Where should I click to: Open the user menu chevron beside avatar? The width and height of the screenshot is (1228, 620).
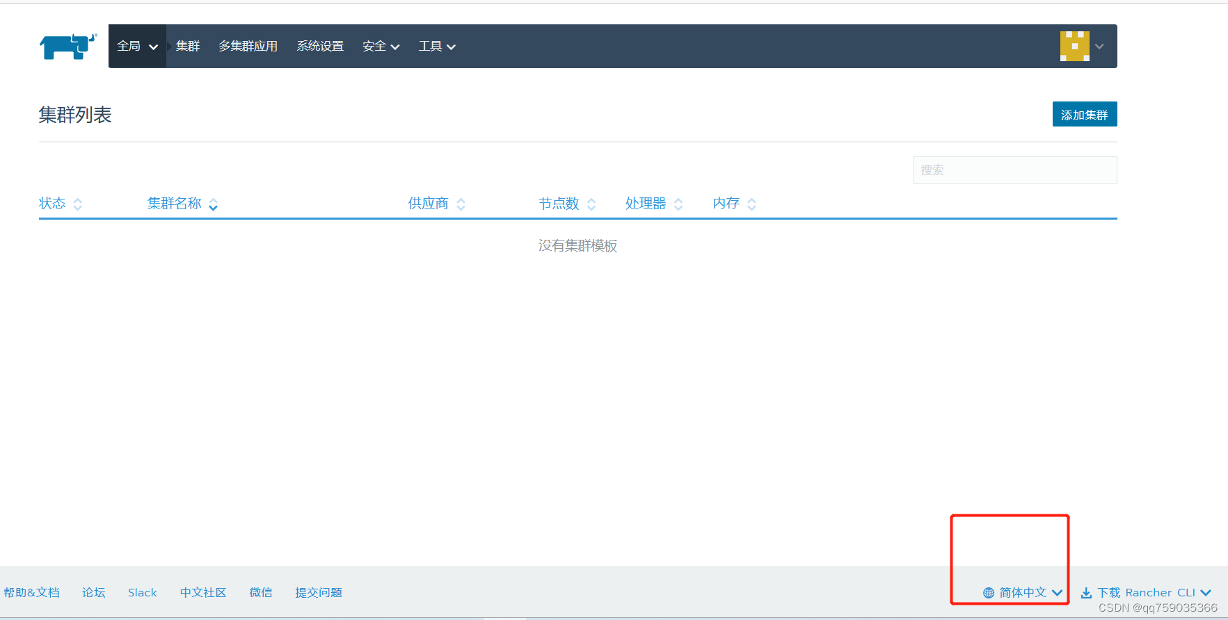(x=1099, y=47)
